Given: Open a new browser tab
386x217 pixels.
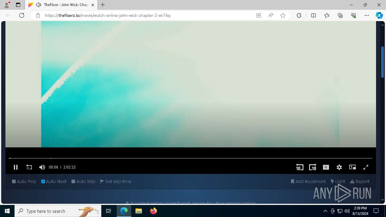Looking at the screenshot, I should [103, 5].
